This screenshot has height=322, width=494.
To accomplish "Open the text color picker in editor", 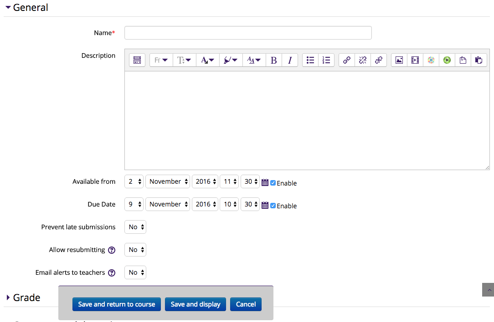I will coord(208,60).
